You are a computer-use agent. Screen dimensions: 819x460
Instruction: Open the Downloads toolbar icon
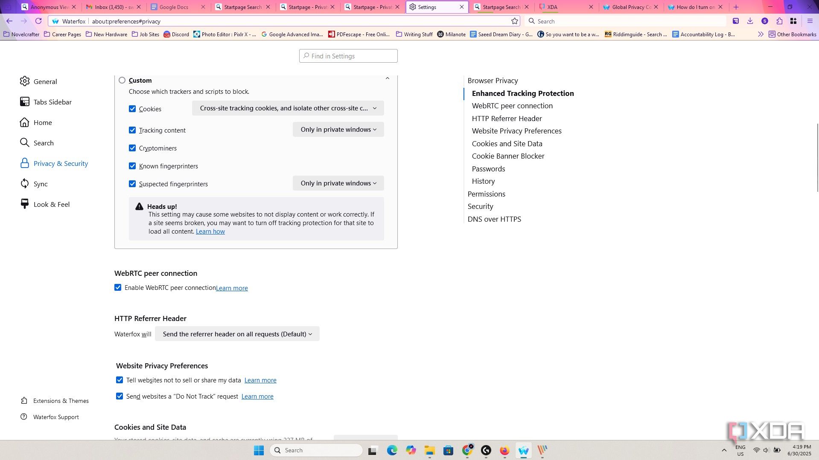point(750,21)
